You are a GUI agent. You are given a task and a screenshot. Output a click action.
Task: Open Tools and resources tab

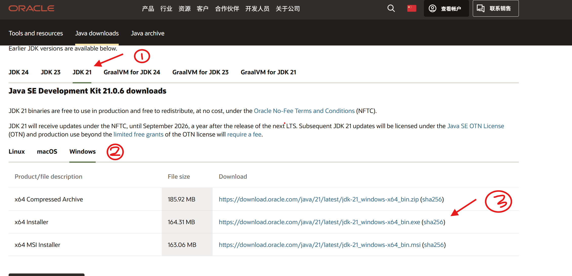tap(36, 33)
